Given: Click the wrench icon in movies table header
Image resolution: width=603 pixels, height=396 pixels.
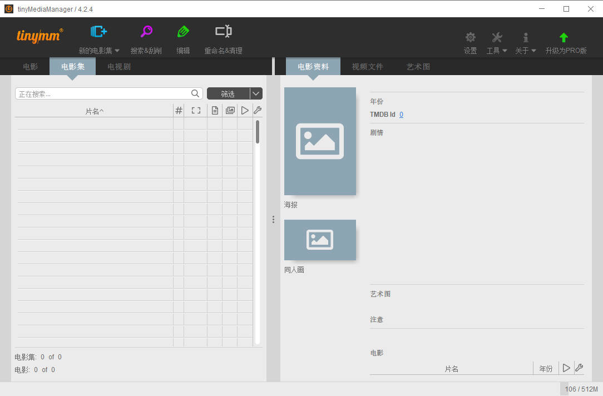Looking at the screenshot, I should click(579, 368).
